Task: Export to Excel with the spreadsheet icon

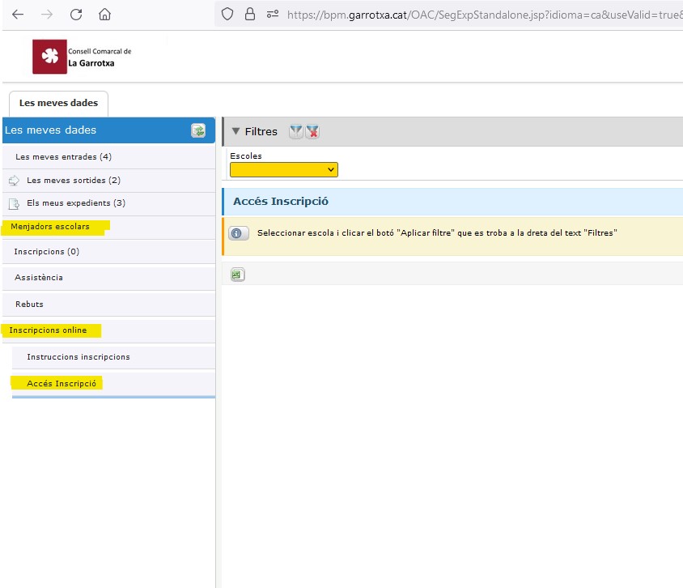Action: [x=237, y=275]
